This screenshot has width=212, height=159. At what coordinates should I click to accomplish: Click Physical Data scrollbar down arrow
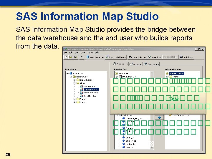pyautogui.click(x=152, y=148)
